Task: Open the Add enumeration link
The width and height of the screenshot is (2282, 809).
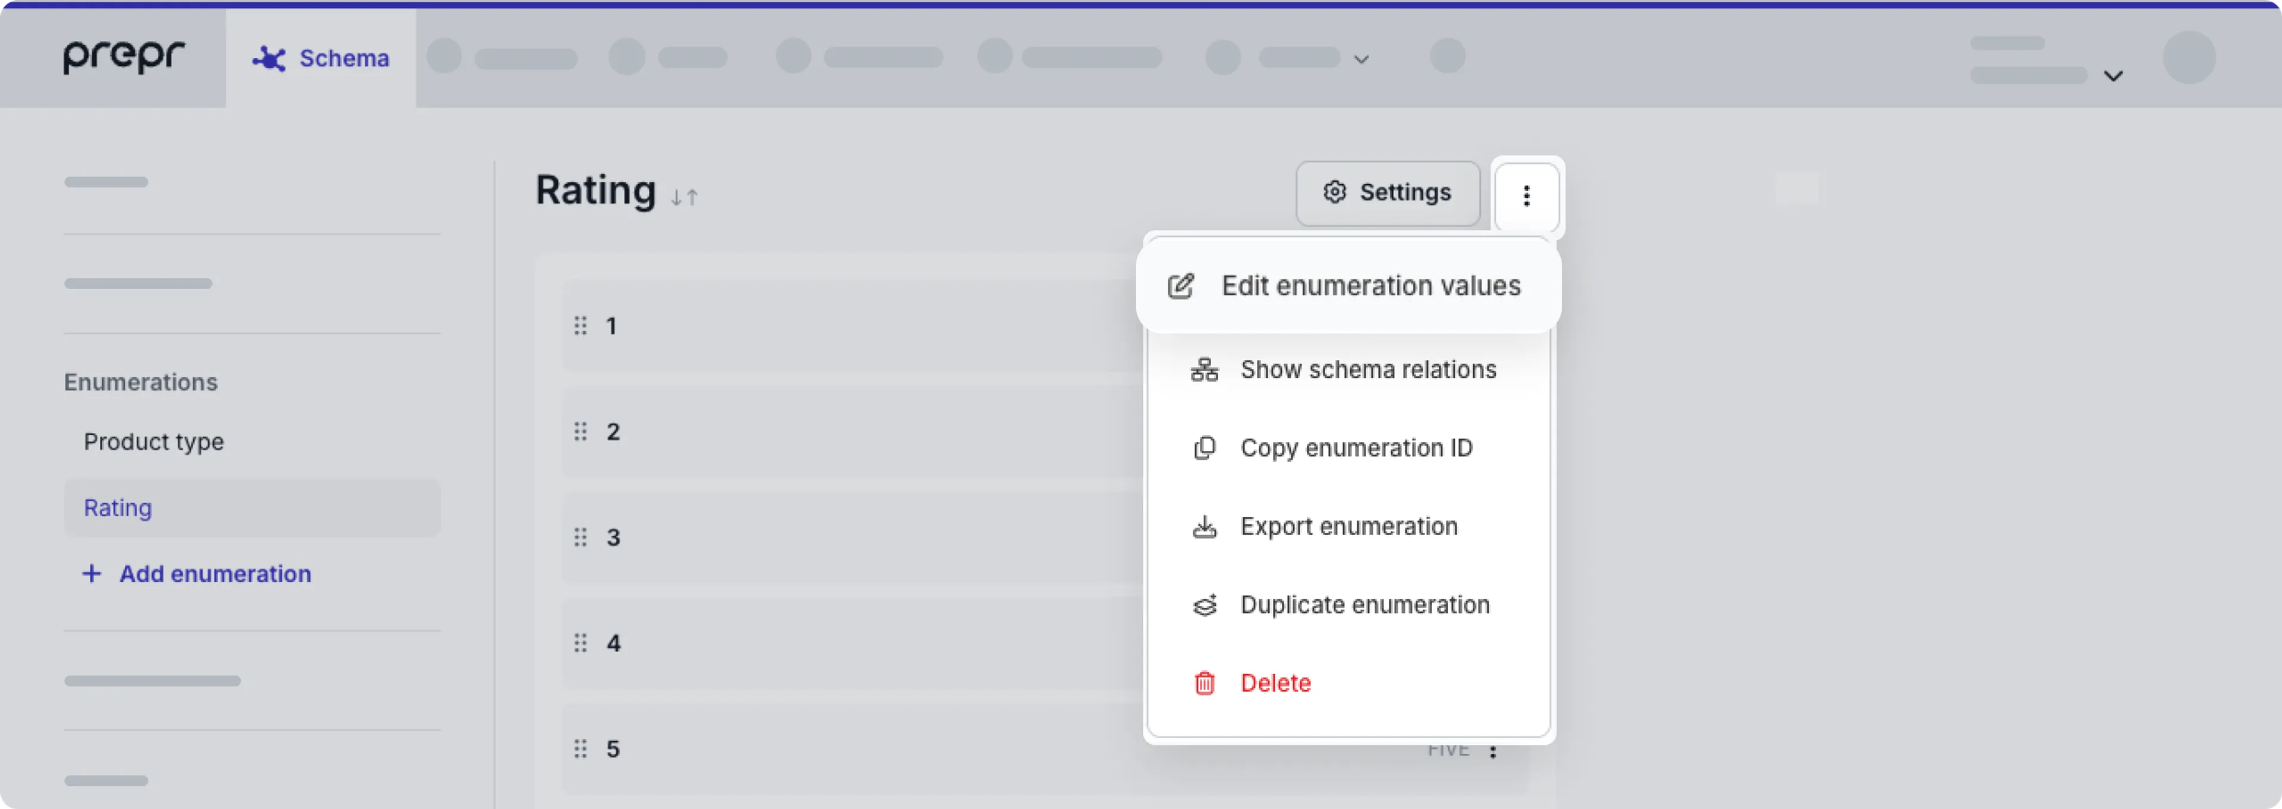Action: tap(215, 574)
